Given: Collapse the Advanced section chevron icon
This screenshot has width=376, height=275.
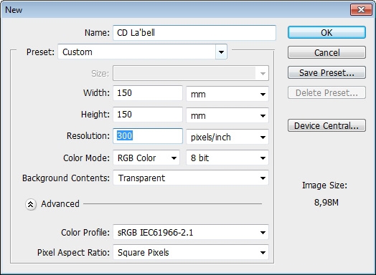Looking at the screenshot, I should click(x=31, y=204).
